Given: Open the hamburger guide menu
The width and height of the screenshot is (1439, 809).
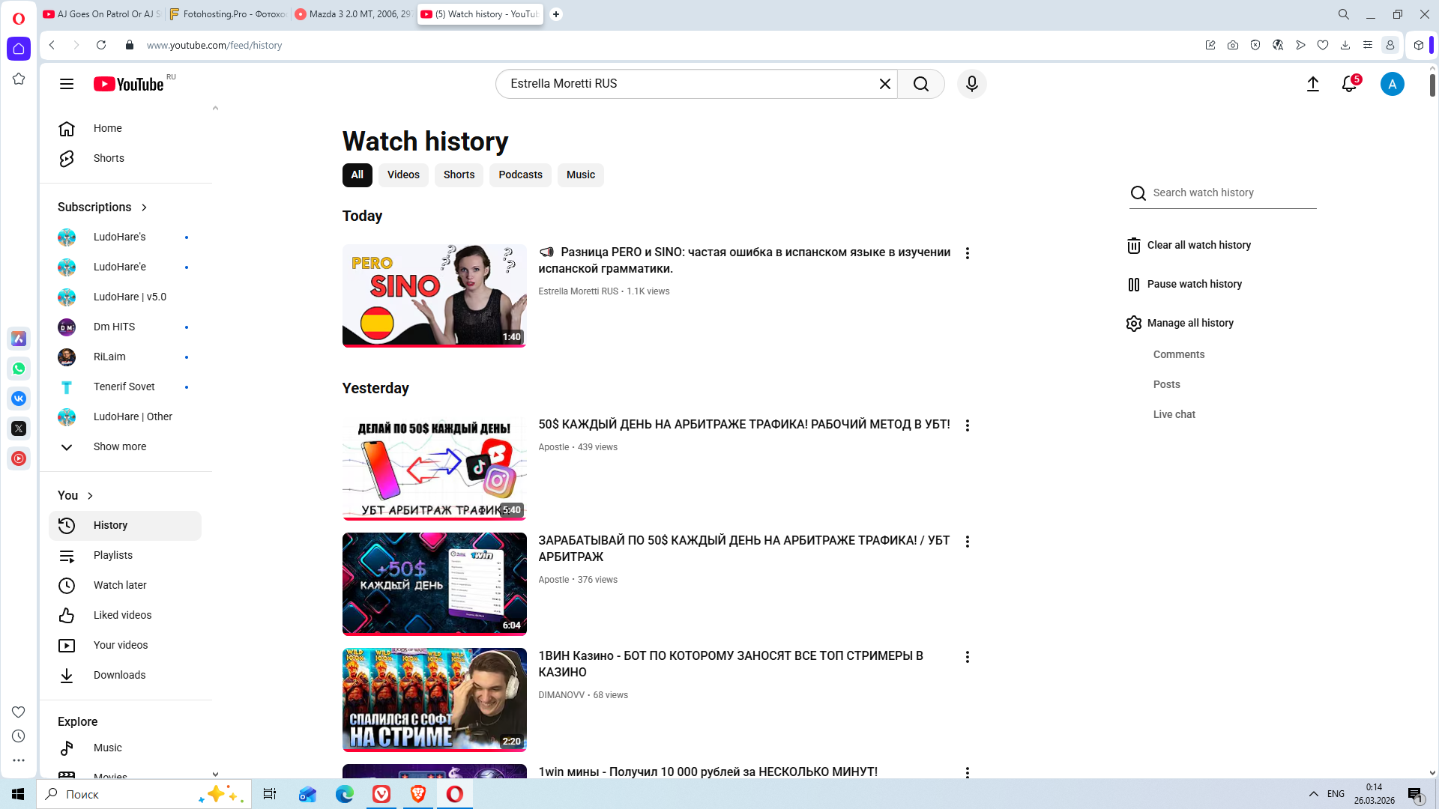Looking at the screenshot, I should pos(67,84).
